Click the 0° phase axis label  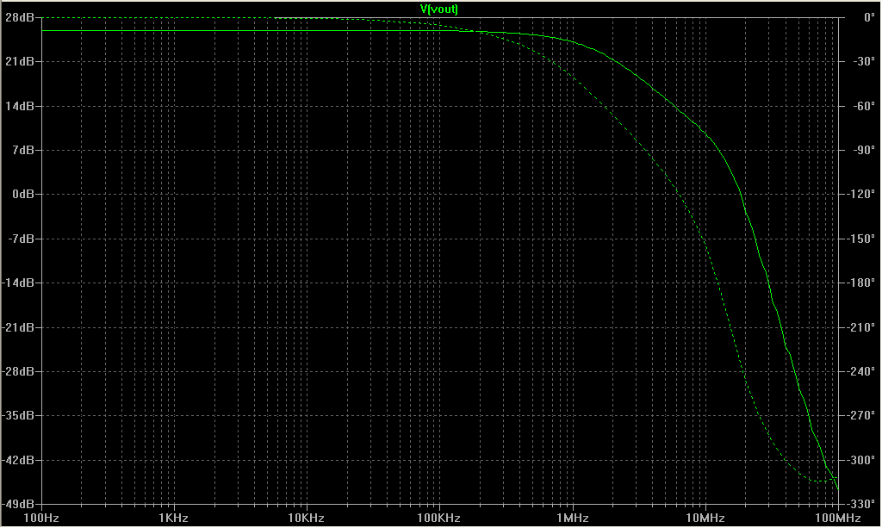[x=869, y=17]
